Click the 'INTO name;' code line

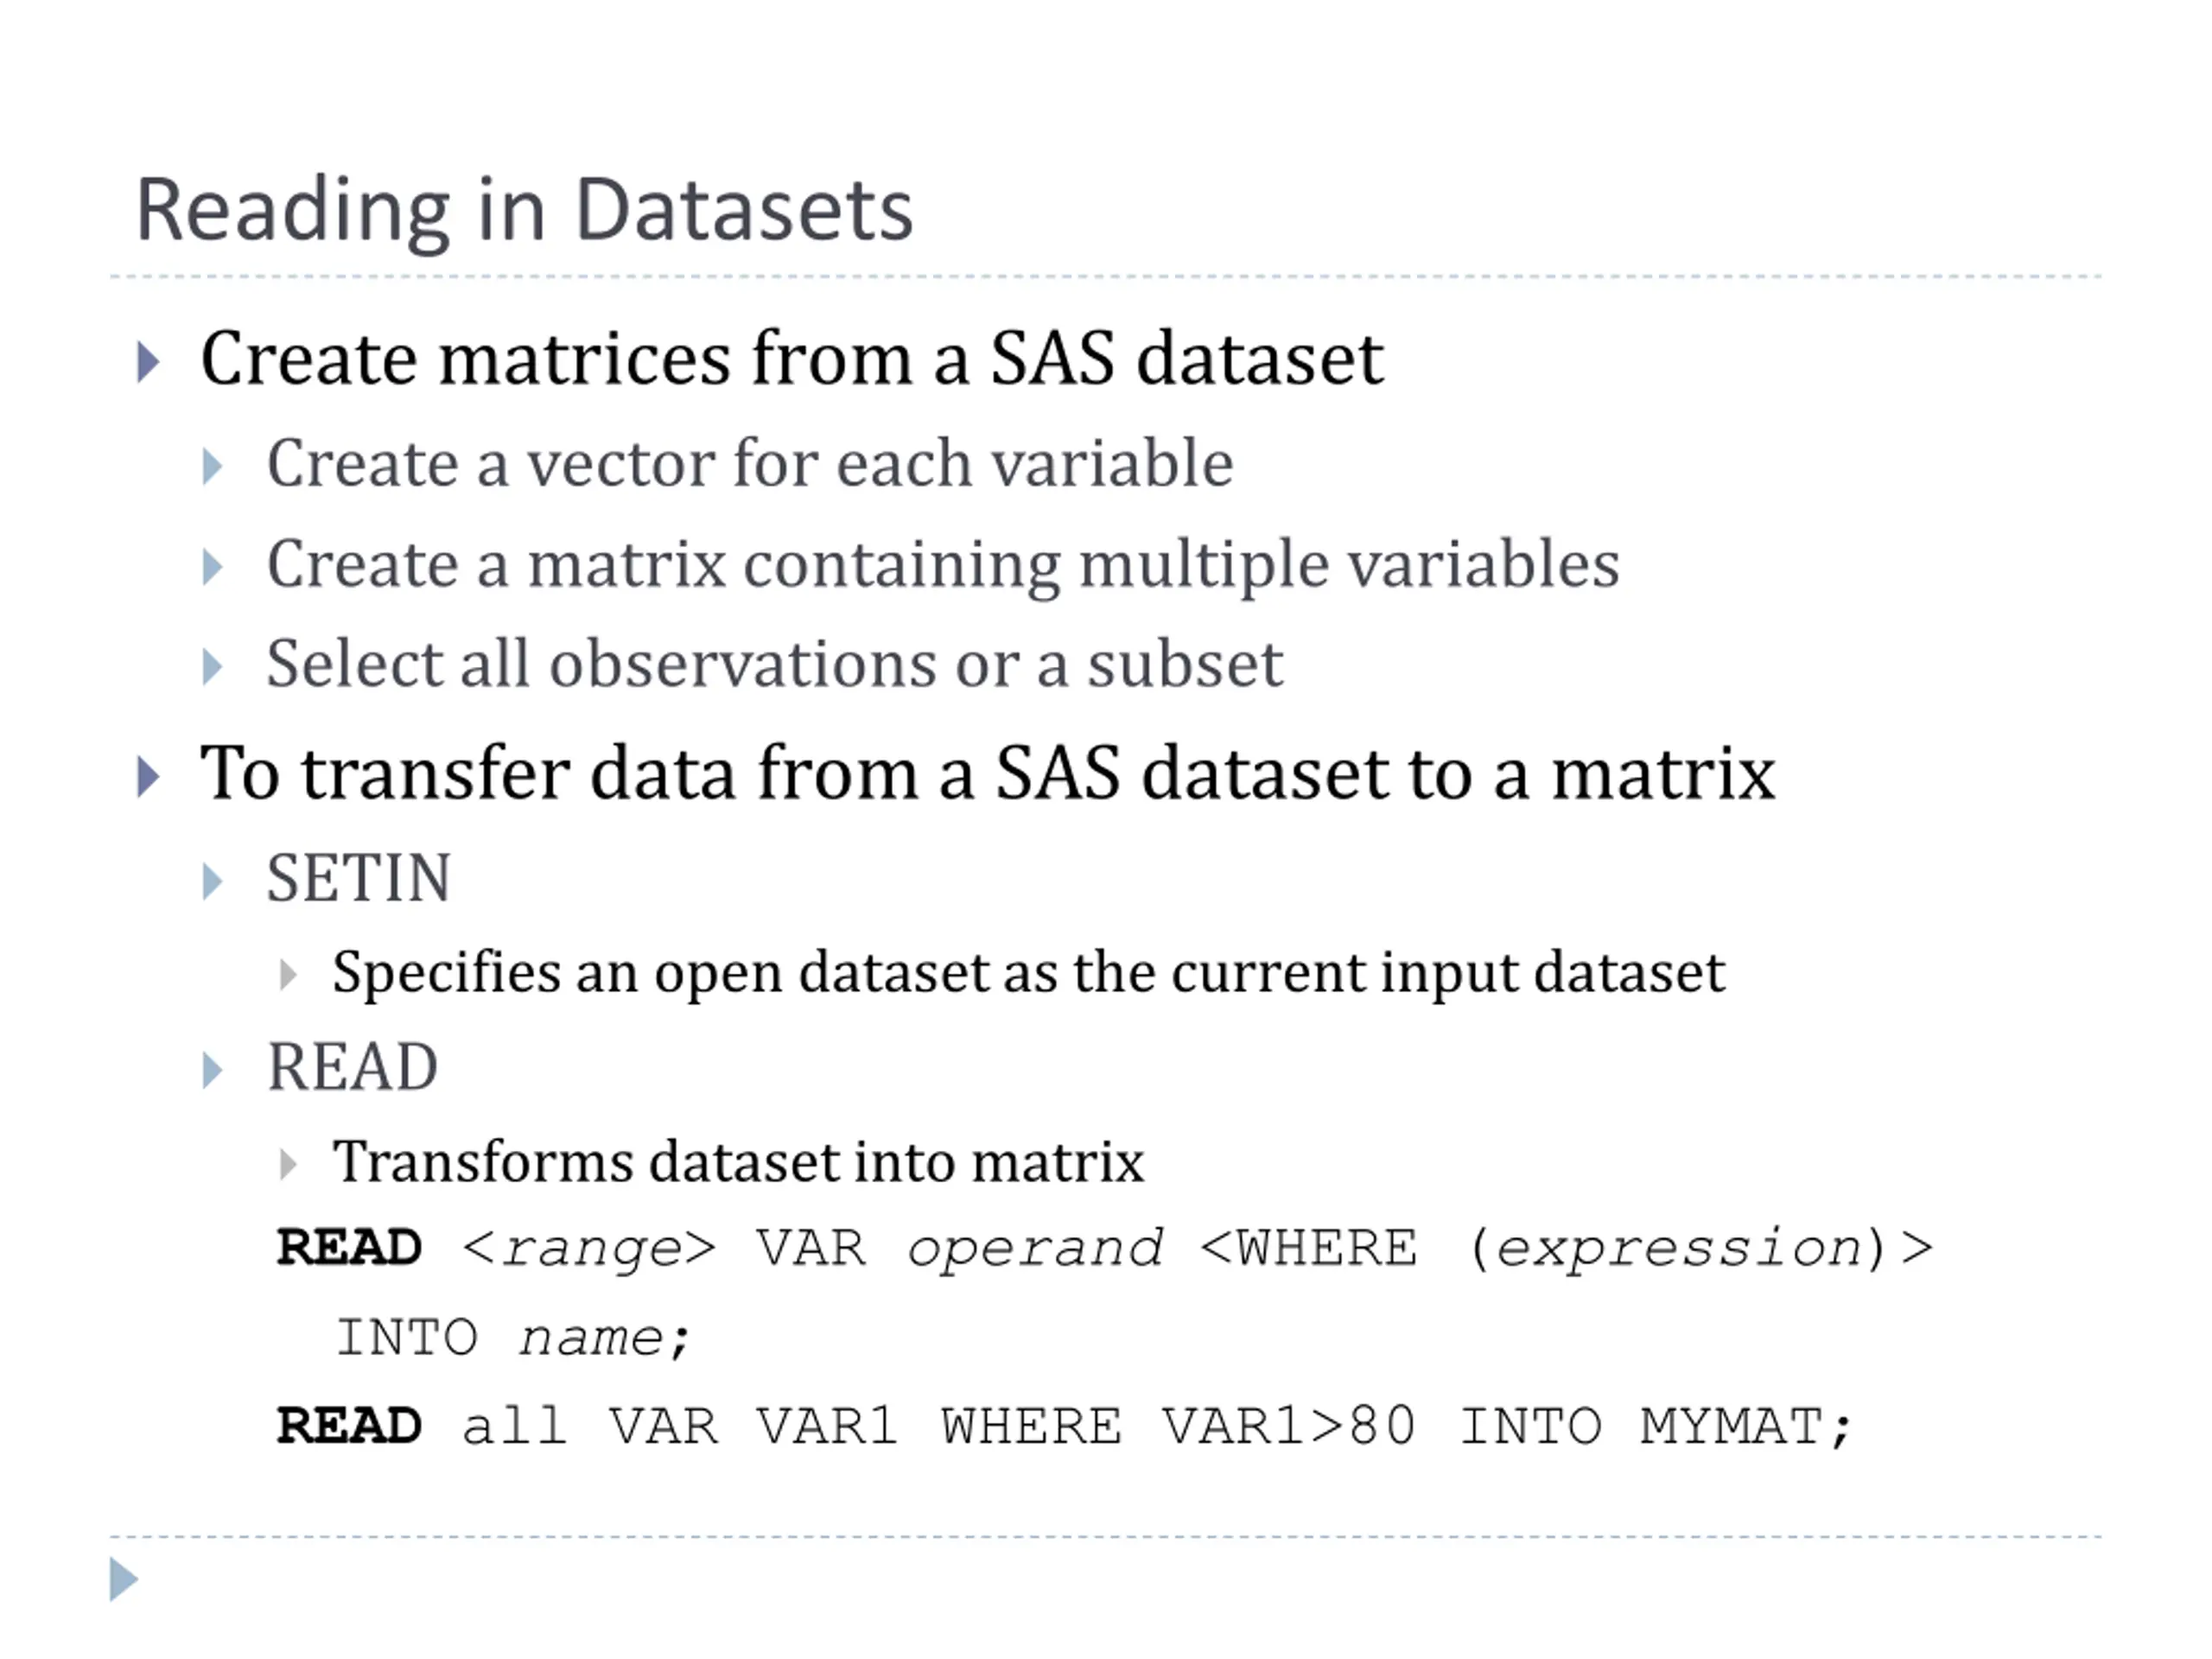click(513, 1339)
